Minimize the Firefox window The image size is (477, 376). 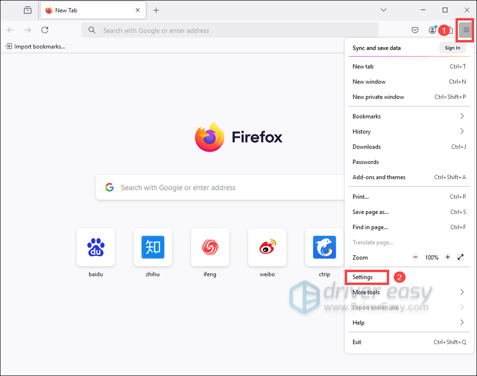(423, 10)
